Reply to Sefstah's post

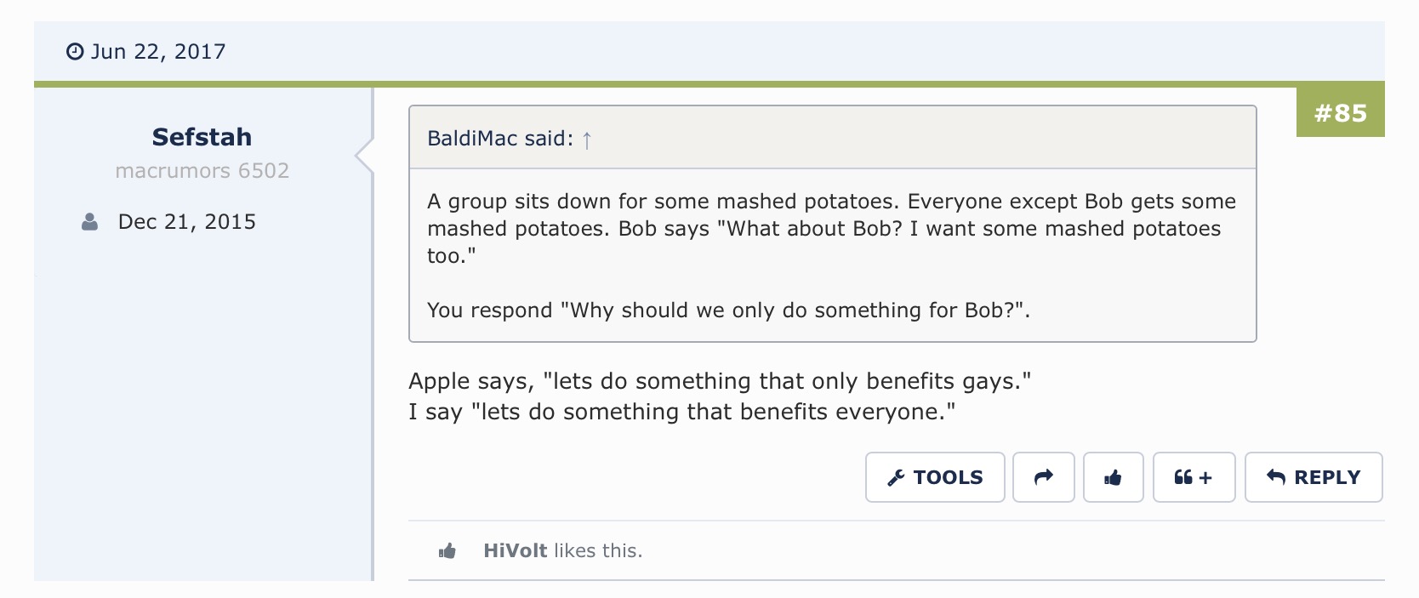[x=1314, y=477]
